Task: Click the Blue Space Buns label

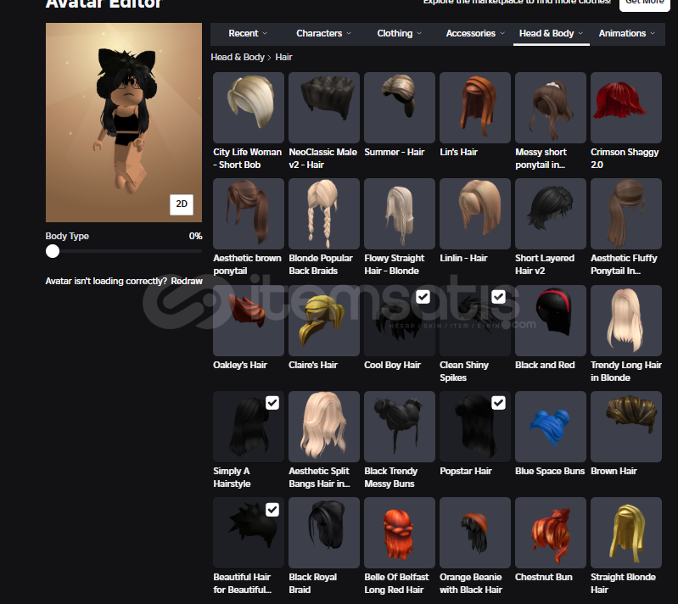Action: [550, 471]
